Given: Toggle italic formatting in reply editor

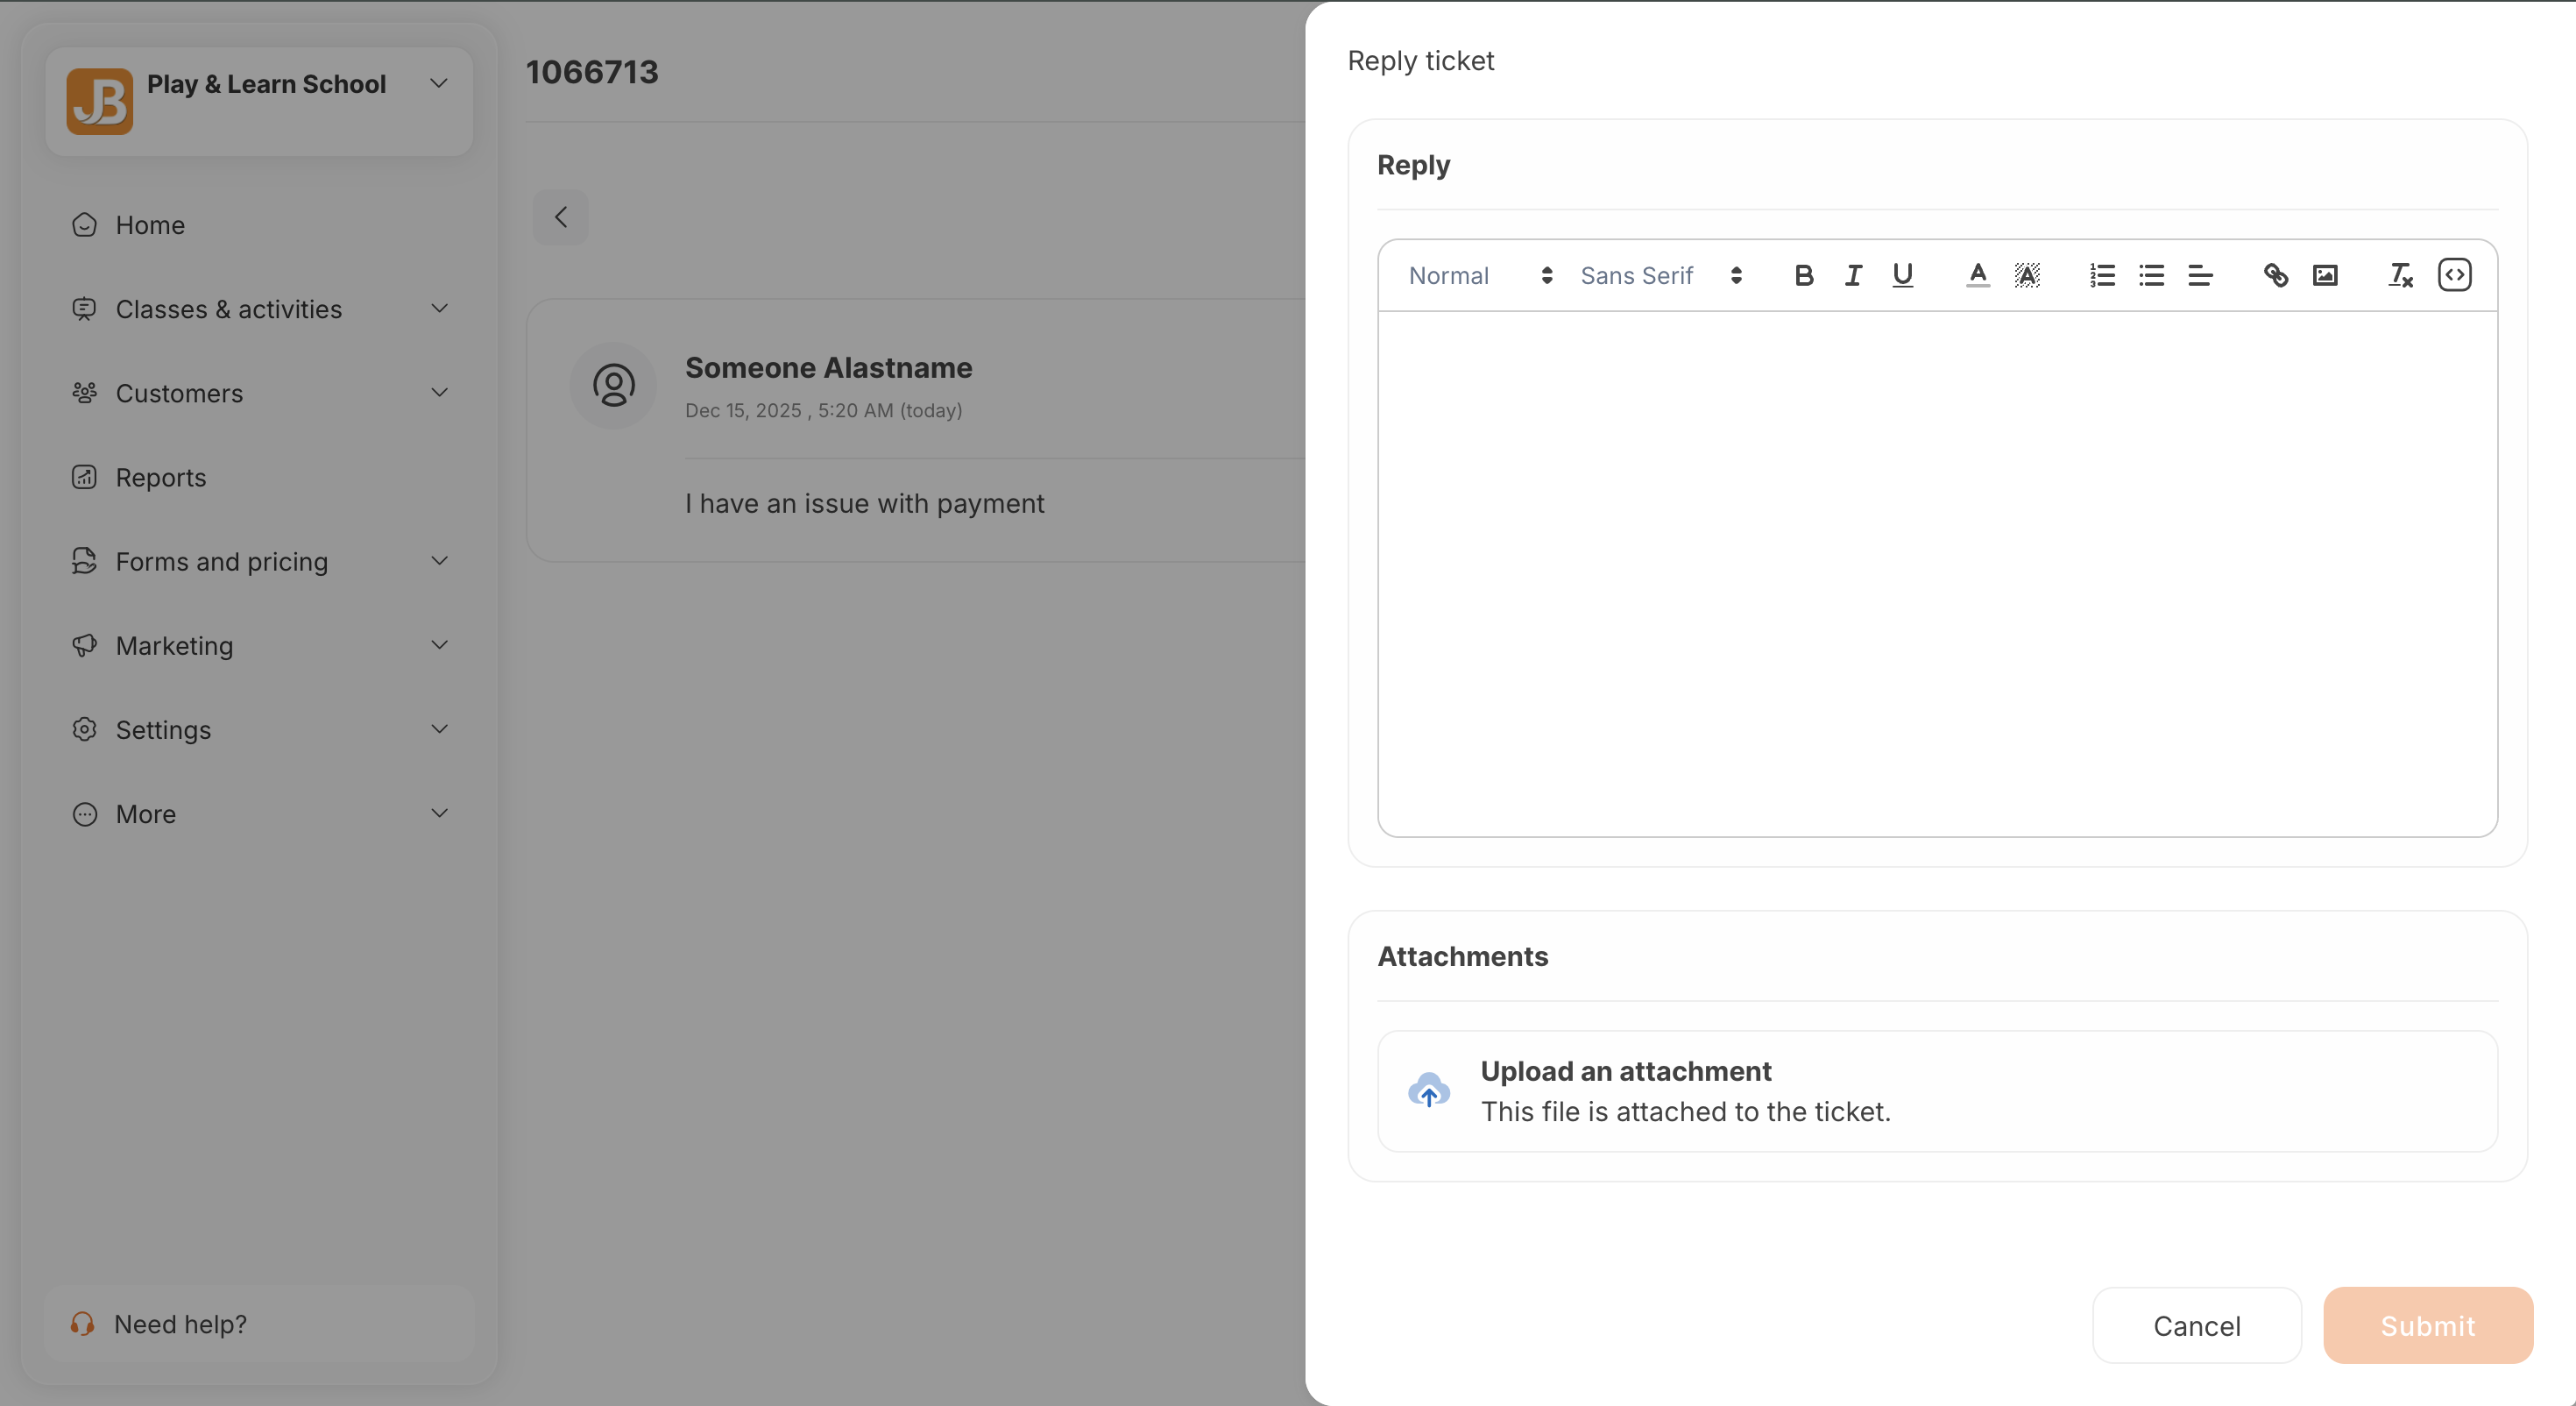Looking at the screenshot, I should (x=1853, y=275).
